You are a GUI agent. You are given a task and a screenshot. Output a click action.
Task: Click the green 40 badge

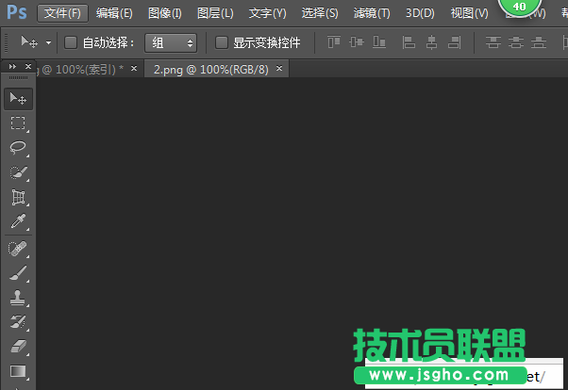click(x=520, y=8)
